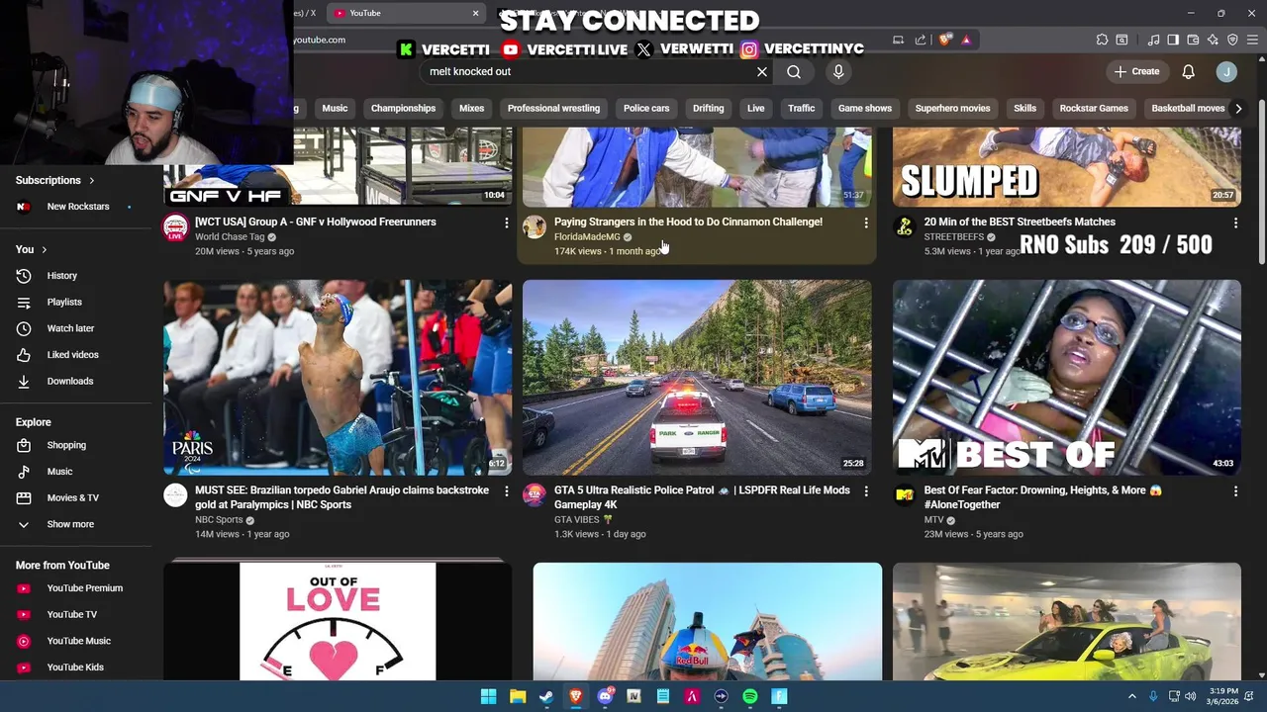Click the search magnifier button

click(x=794, y=71)
